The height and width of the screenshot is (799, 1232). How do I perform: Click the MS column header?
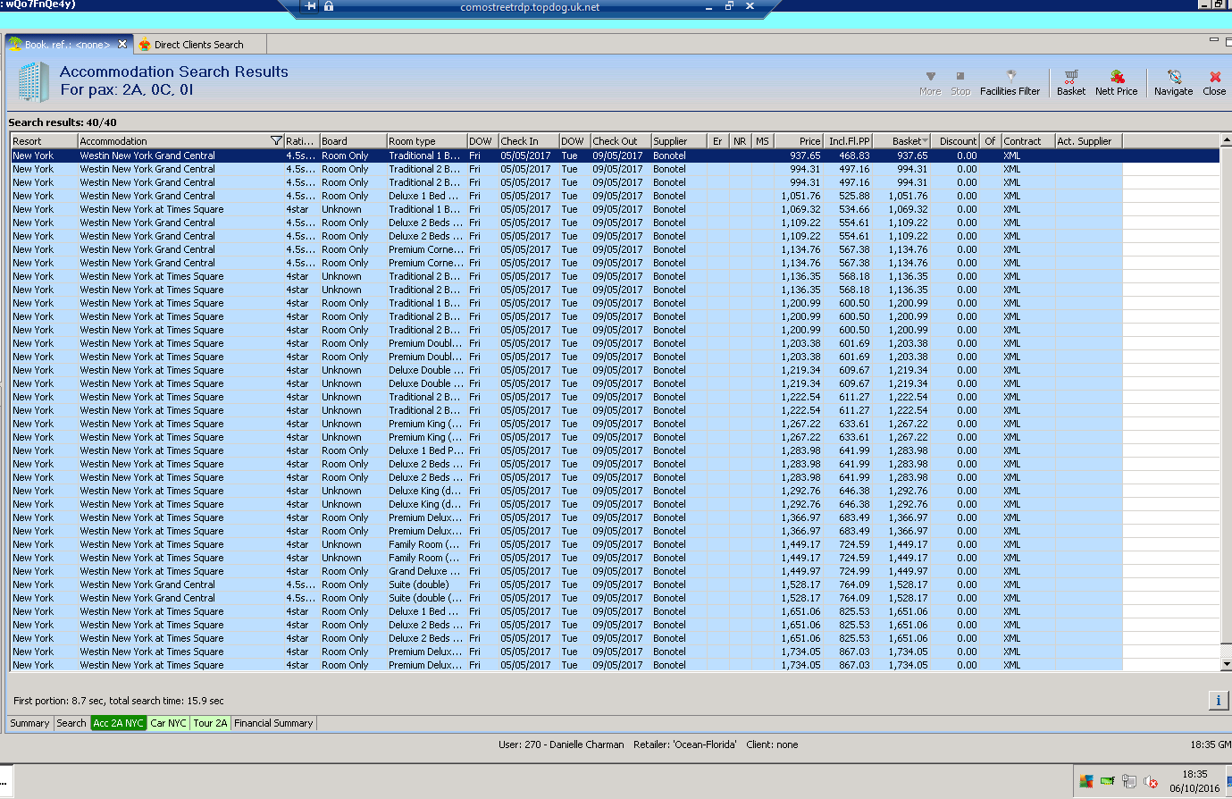click(762, 141)
